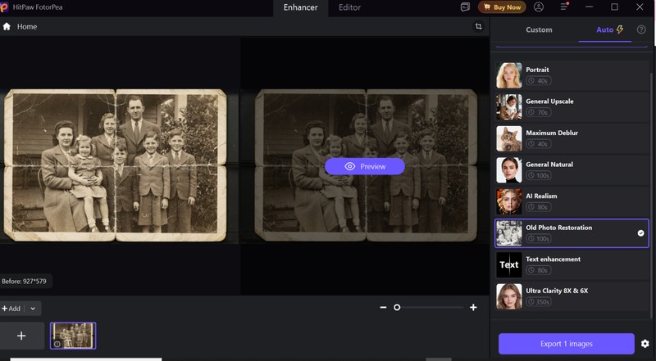
Task: Choose the General Upscale model
Action: point(572,107)
